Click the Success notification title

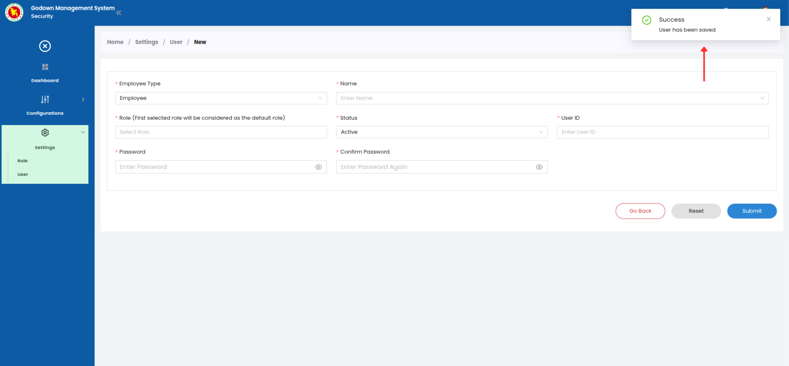pos(671,19)
